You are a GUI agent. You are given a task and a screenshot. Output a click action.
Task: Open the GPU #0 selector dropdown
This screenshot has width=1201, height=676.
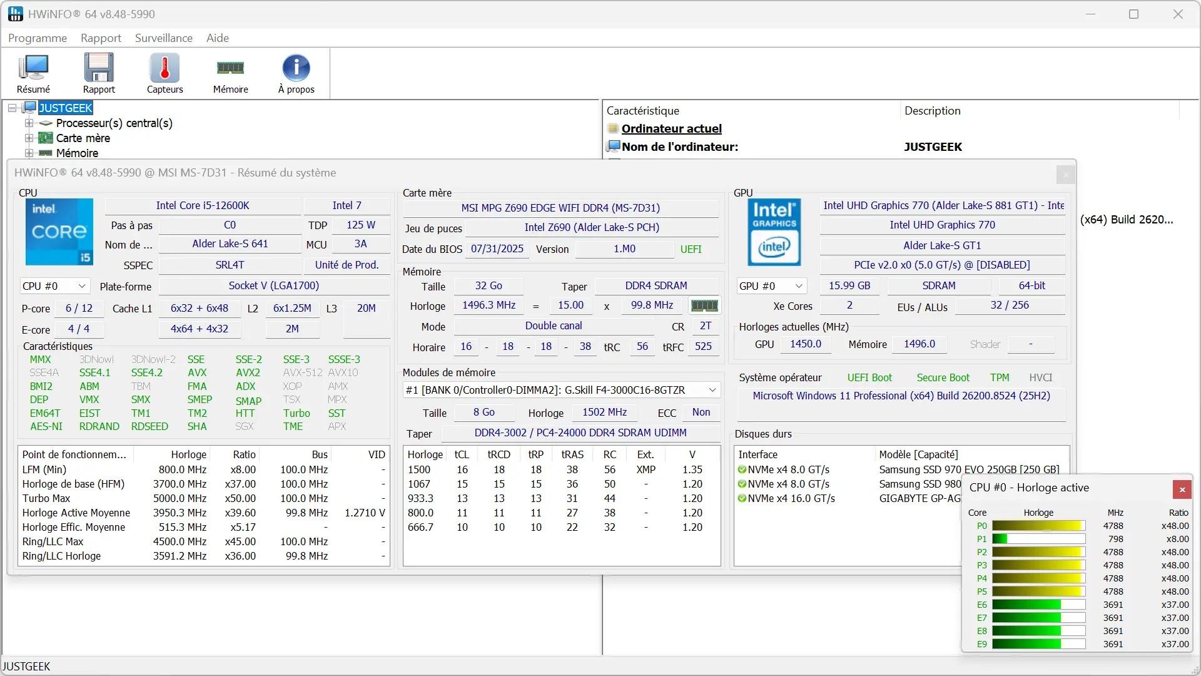771,286
